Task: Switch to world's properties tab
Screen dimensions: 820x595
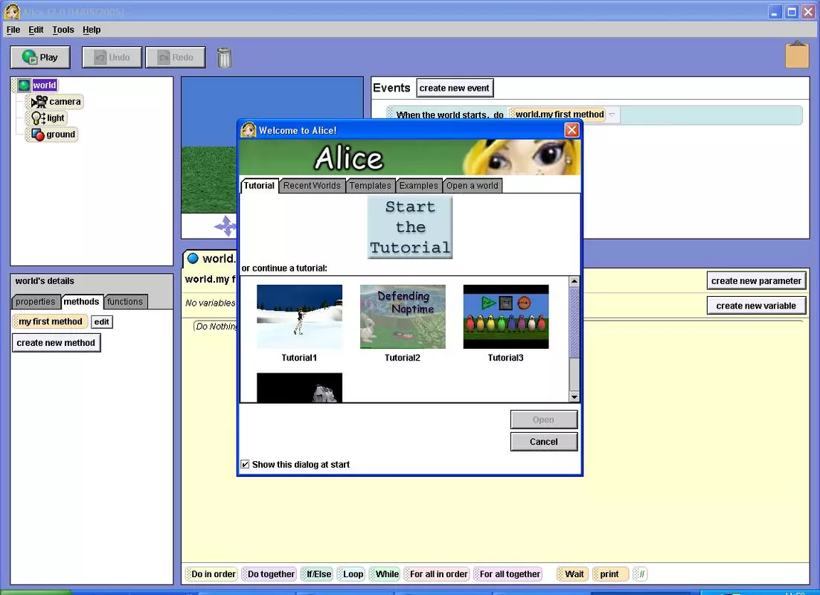Action: (35, 302)
